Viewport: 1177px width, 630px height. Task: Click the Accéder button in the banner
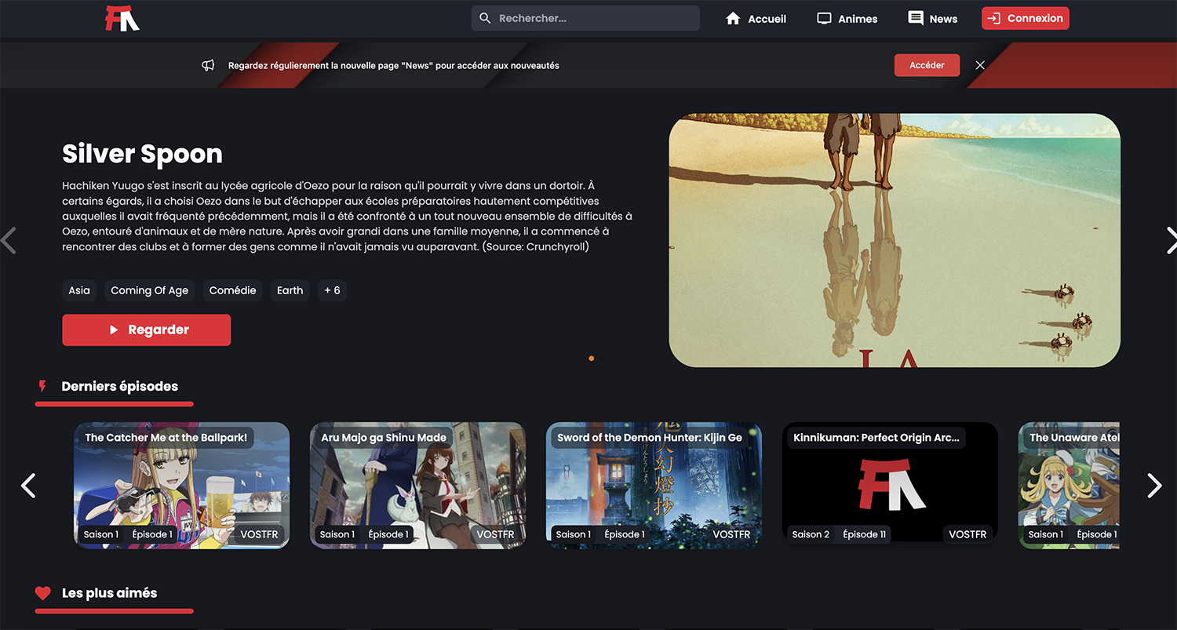927,65
